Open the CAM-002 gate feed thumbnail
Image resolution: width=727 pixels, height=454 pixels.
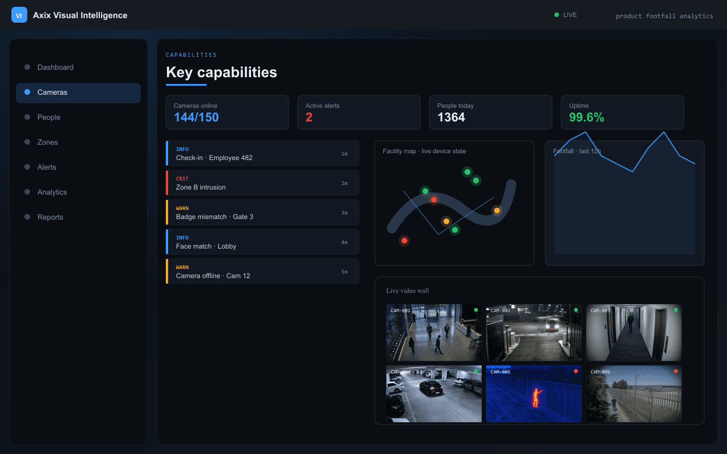[x=534, y=333]
